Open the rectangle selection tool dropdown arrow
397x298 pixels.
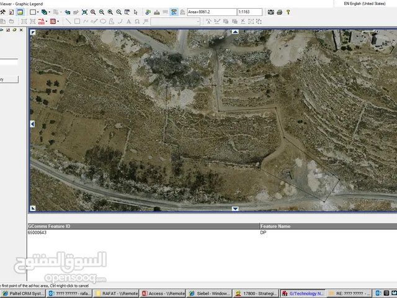(x=38, y=12)
